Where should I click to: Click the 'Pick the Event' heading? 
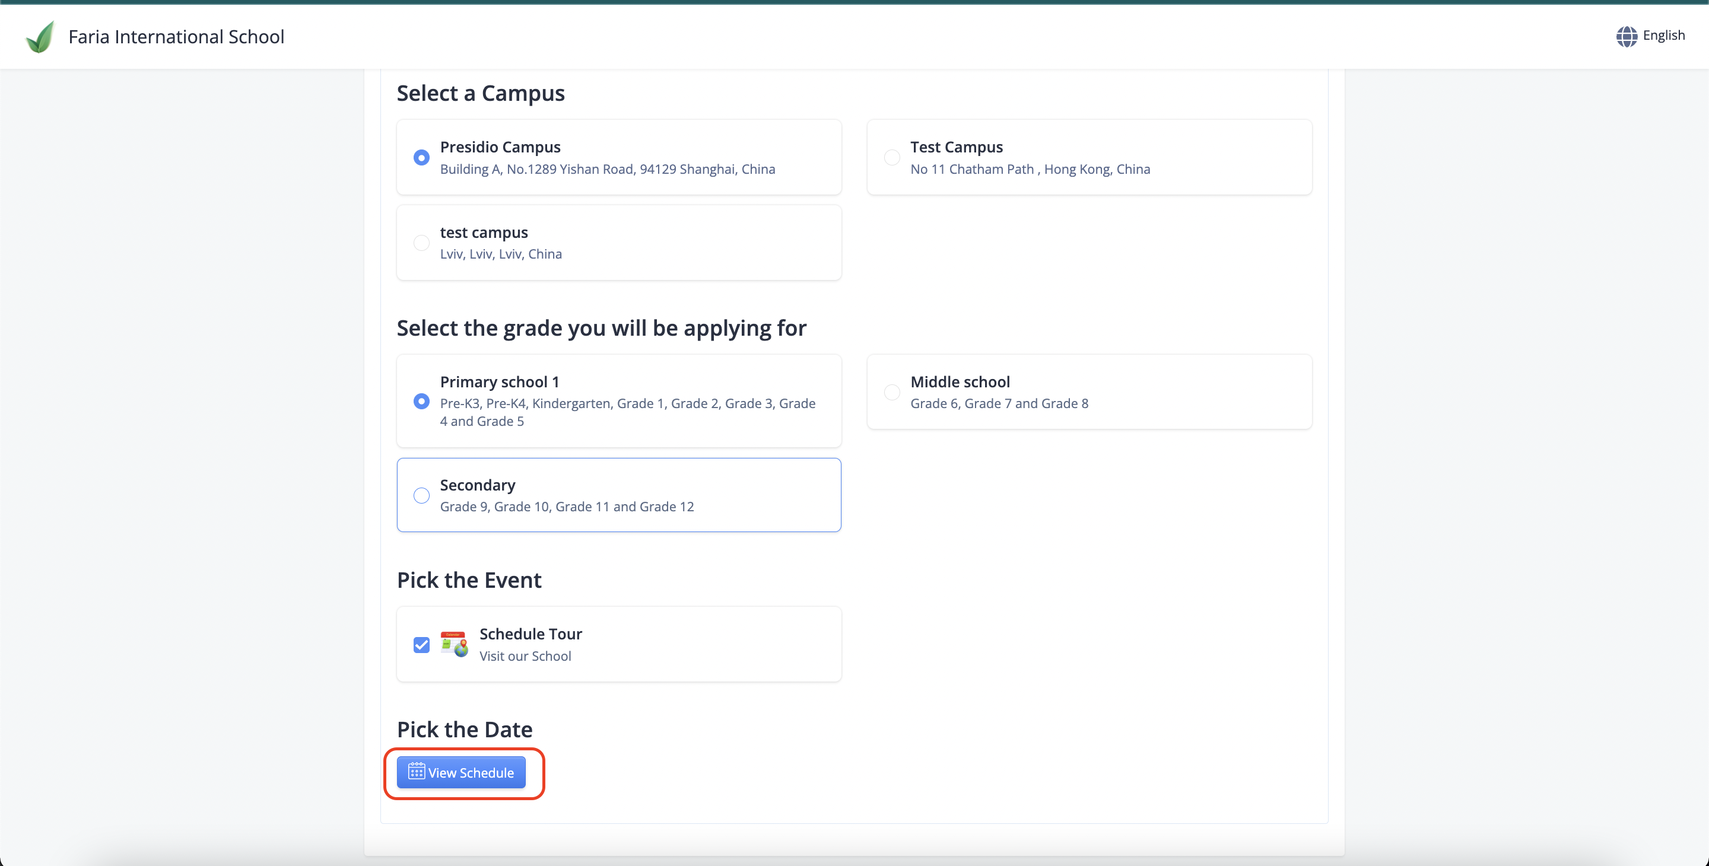pyautogui.click(x=469, y=580)
